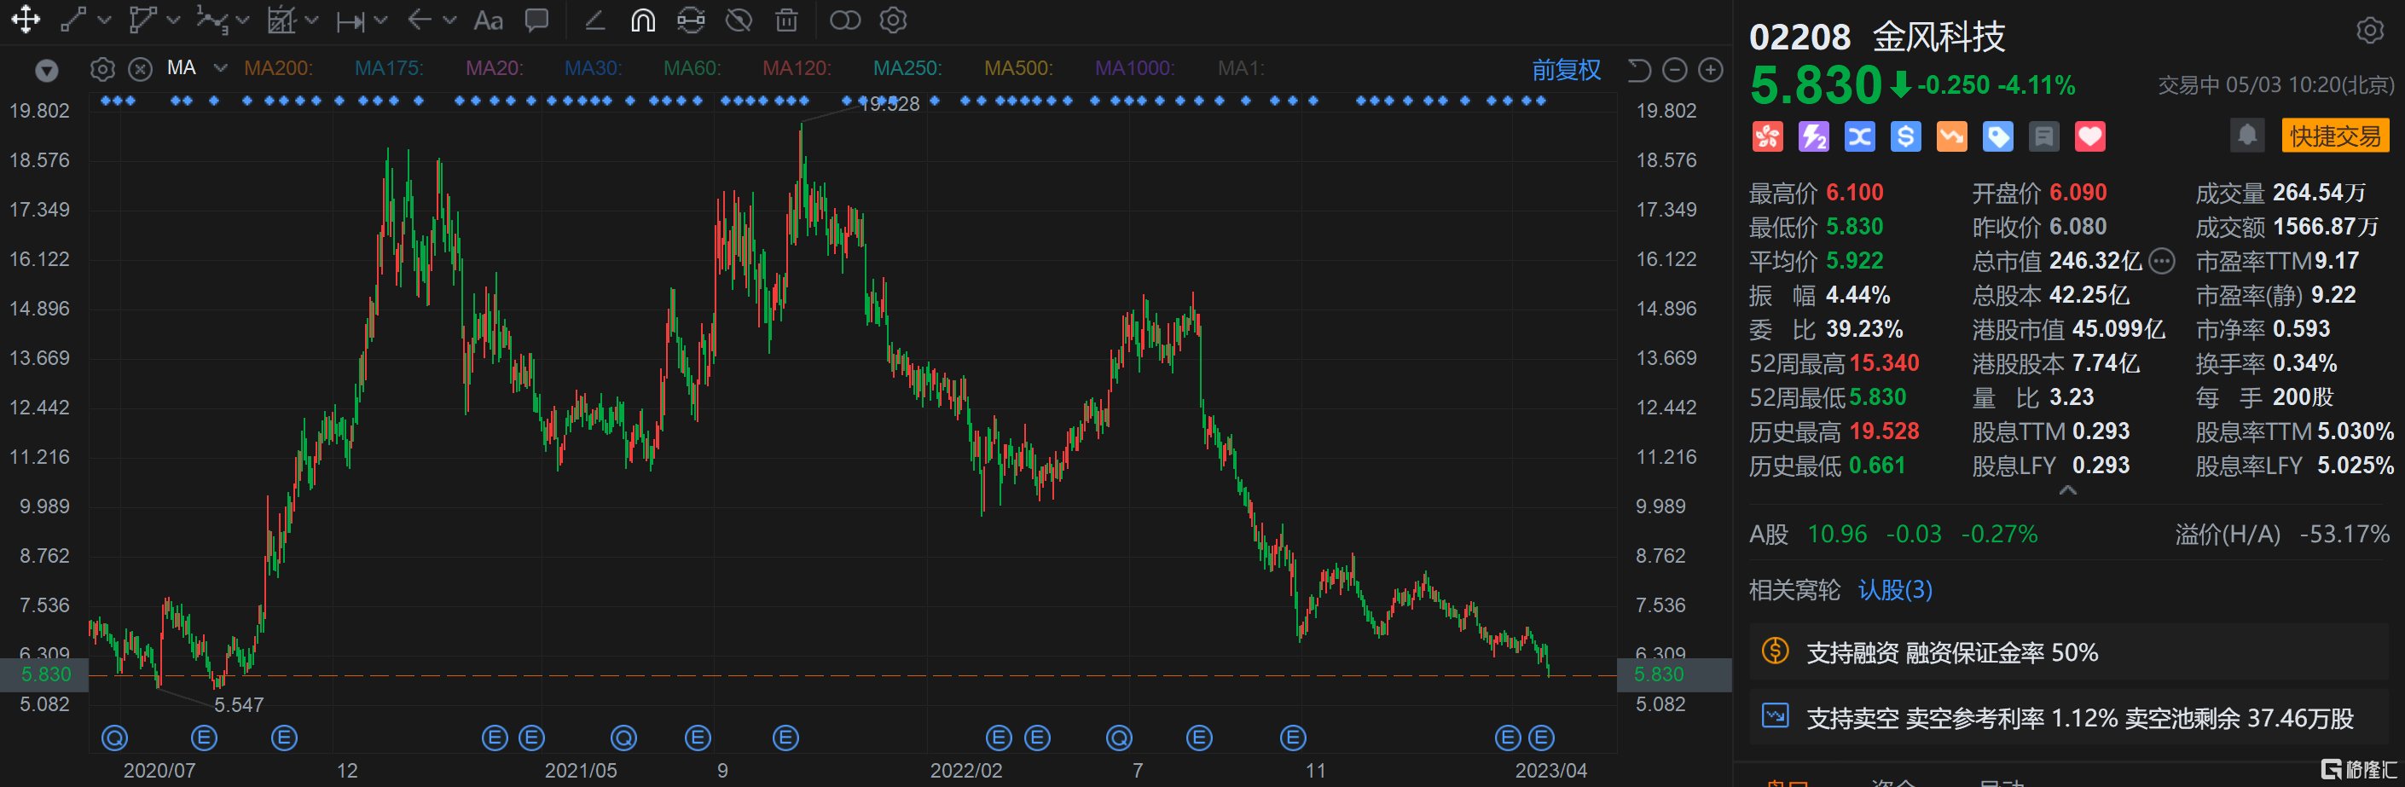
Task: Click the overlapping circles compare icon
Action: pos(845,20)
